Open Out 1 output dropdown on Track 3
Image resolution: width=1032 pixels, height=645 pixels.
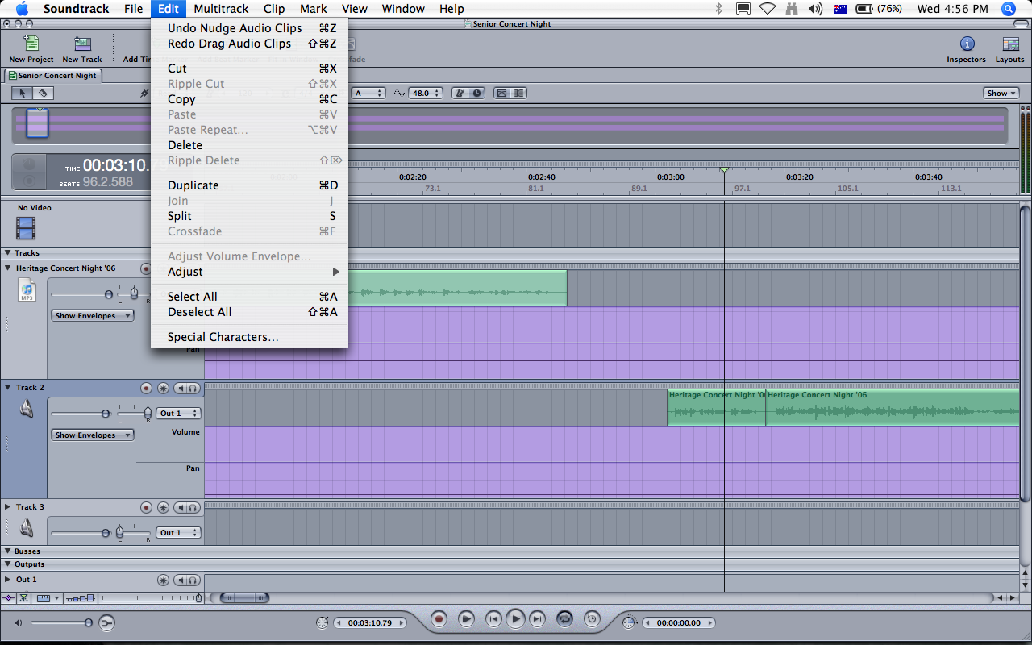point(178,533)
